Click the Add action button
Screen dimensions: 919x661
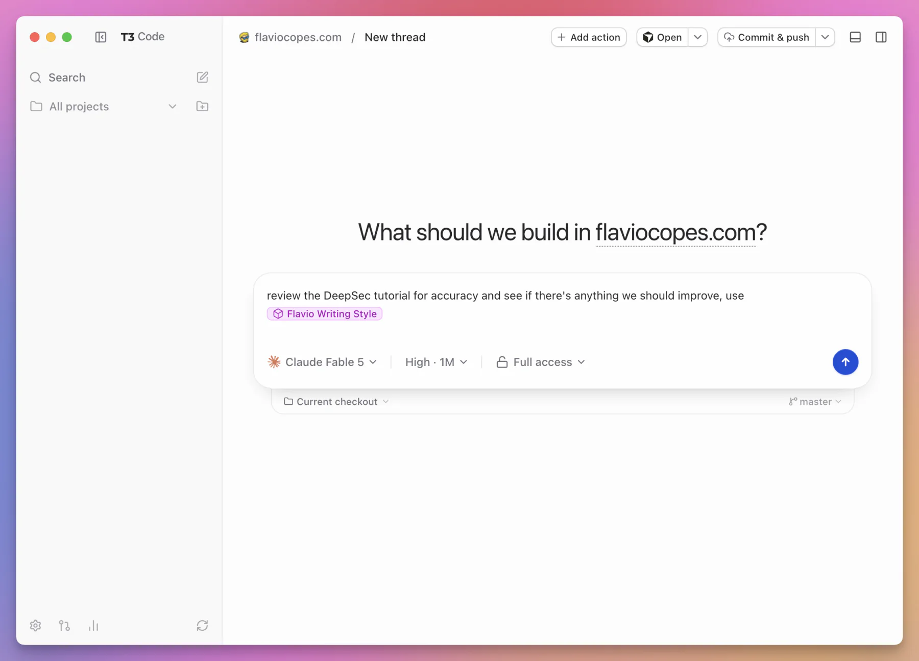pyautogui.click(x=589, y=37)
